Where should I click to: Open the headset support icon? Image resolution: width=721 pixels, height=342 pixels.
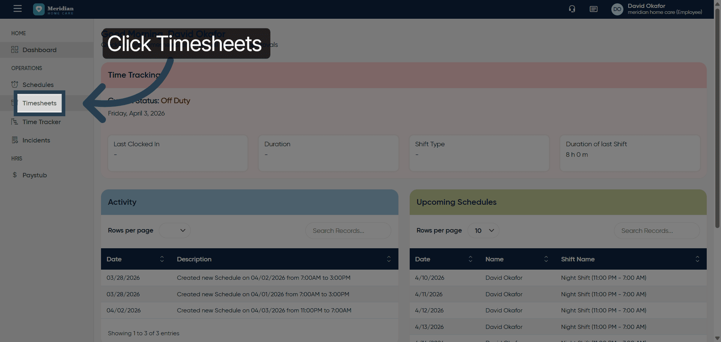pyautogui.click(x=572, y=9)
